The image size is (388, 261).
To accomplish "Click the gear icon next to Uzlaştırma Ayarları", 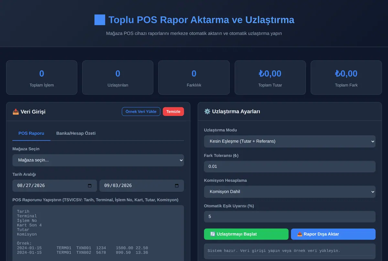I will pos(207,111).
